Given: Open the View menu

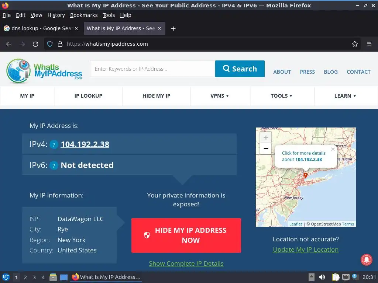Looking at the screenshot, I should click(x=37, y=15).
